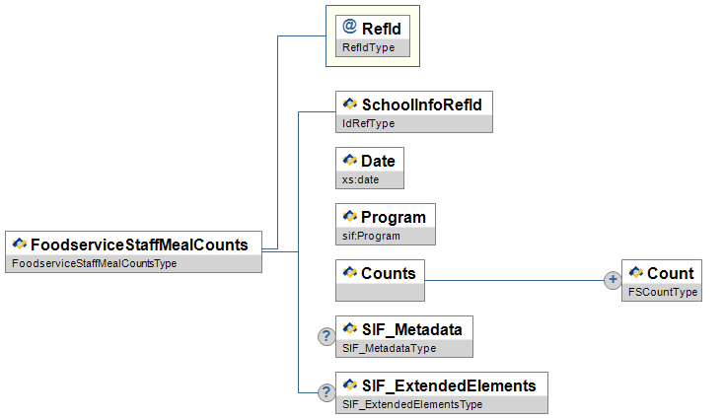Expand the Count node plus button
Screen dimensions: 724x418
[x=612, y=280]
